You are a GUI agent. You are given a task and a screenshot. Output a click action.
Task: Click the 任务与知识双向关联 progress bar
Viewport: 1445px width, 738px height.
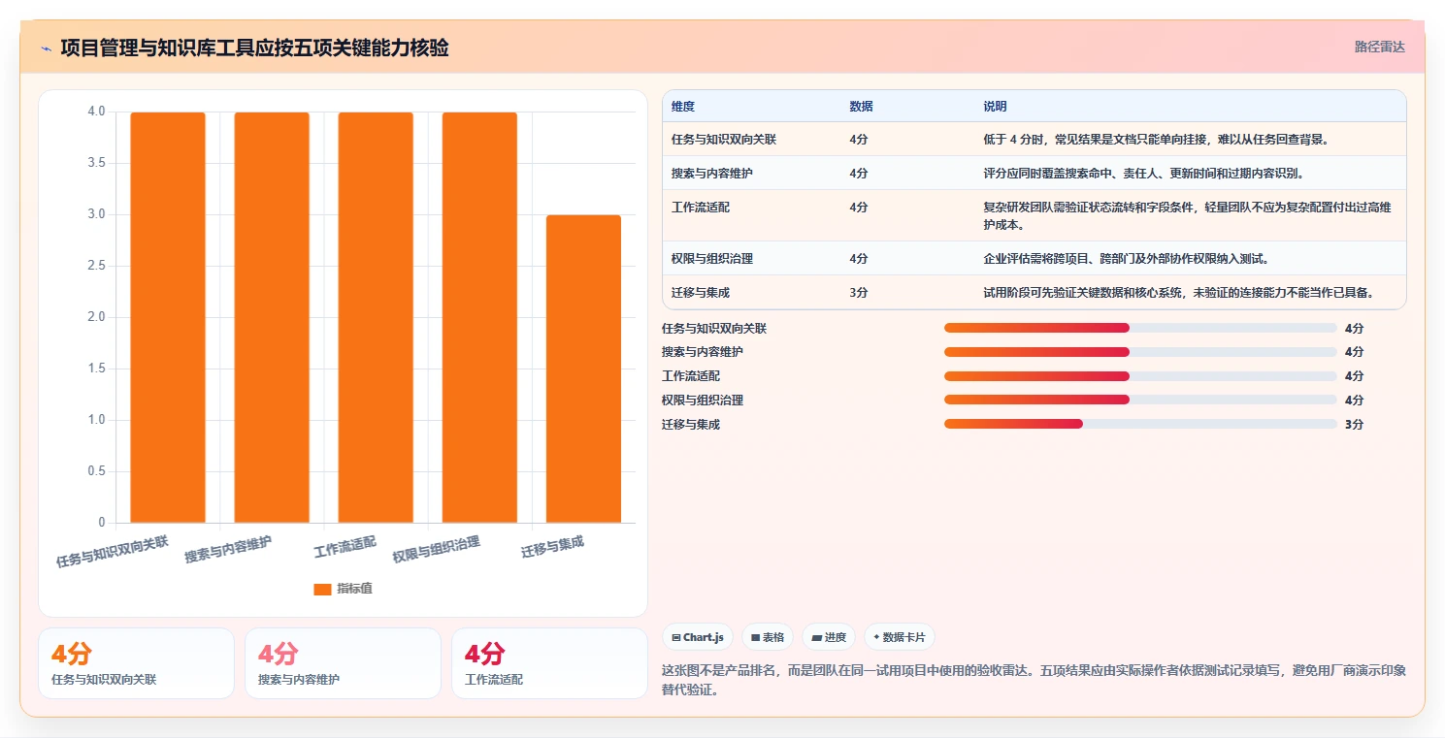coord(1140,328)
